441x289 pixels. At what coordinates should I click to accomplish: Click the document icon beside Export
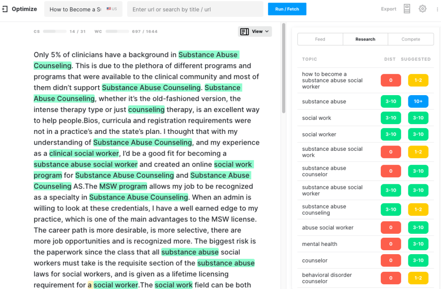(x=407, y=9)
